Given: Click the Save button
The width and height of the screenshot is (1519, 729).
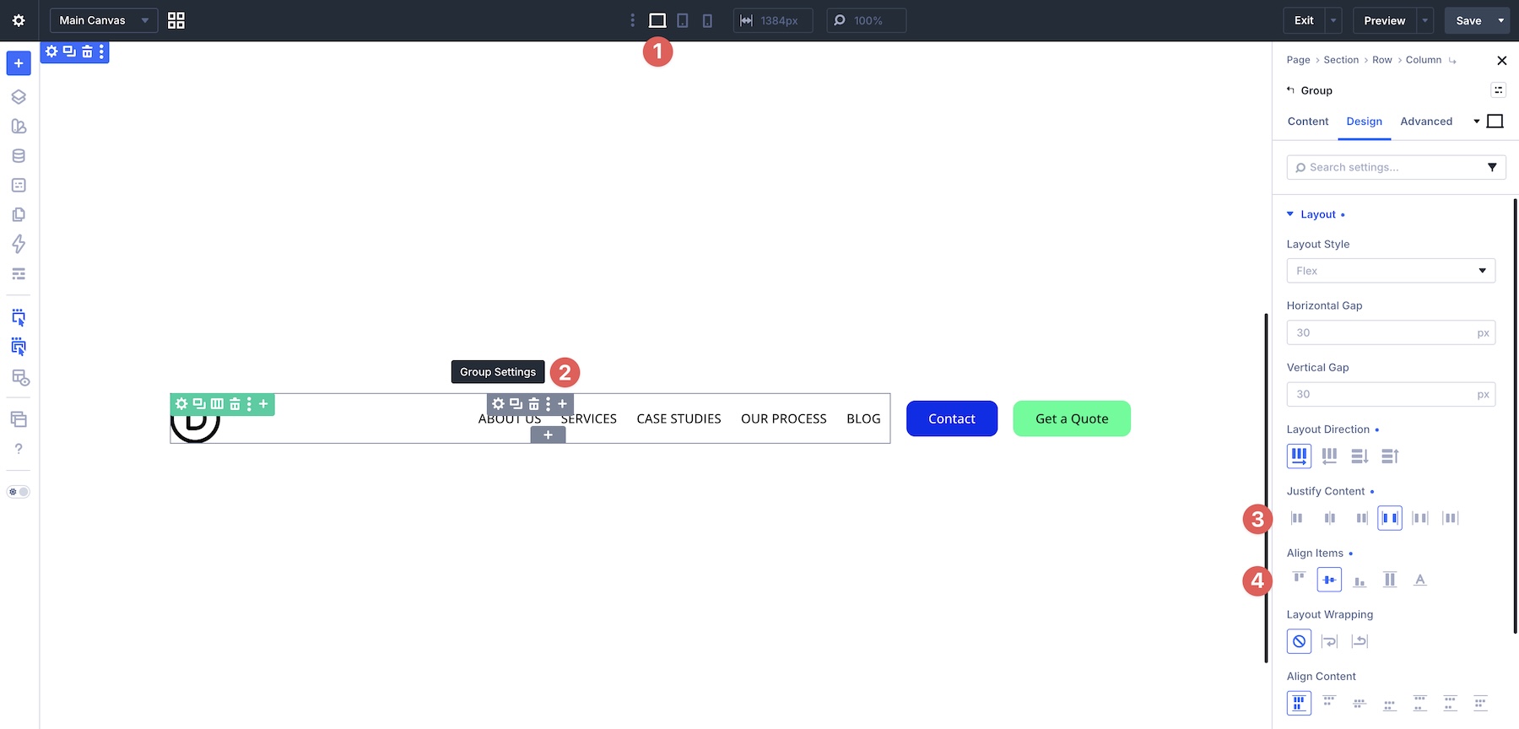Looking at the screenshot, I should pyautogui.click(x=1468, y=20).
